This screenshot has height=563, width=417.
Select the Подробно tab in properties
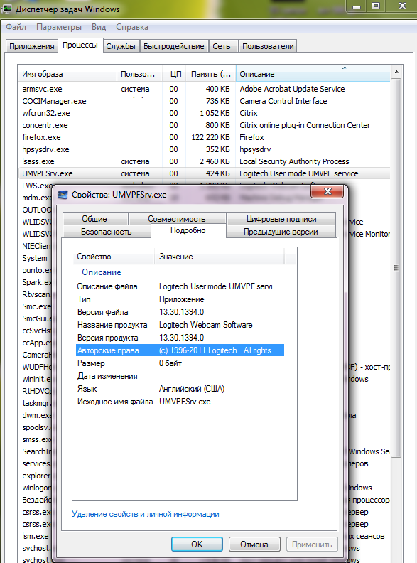188,230
